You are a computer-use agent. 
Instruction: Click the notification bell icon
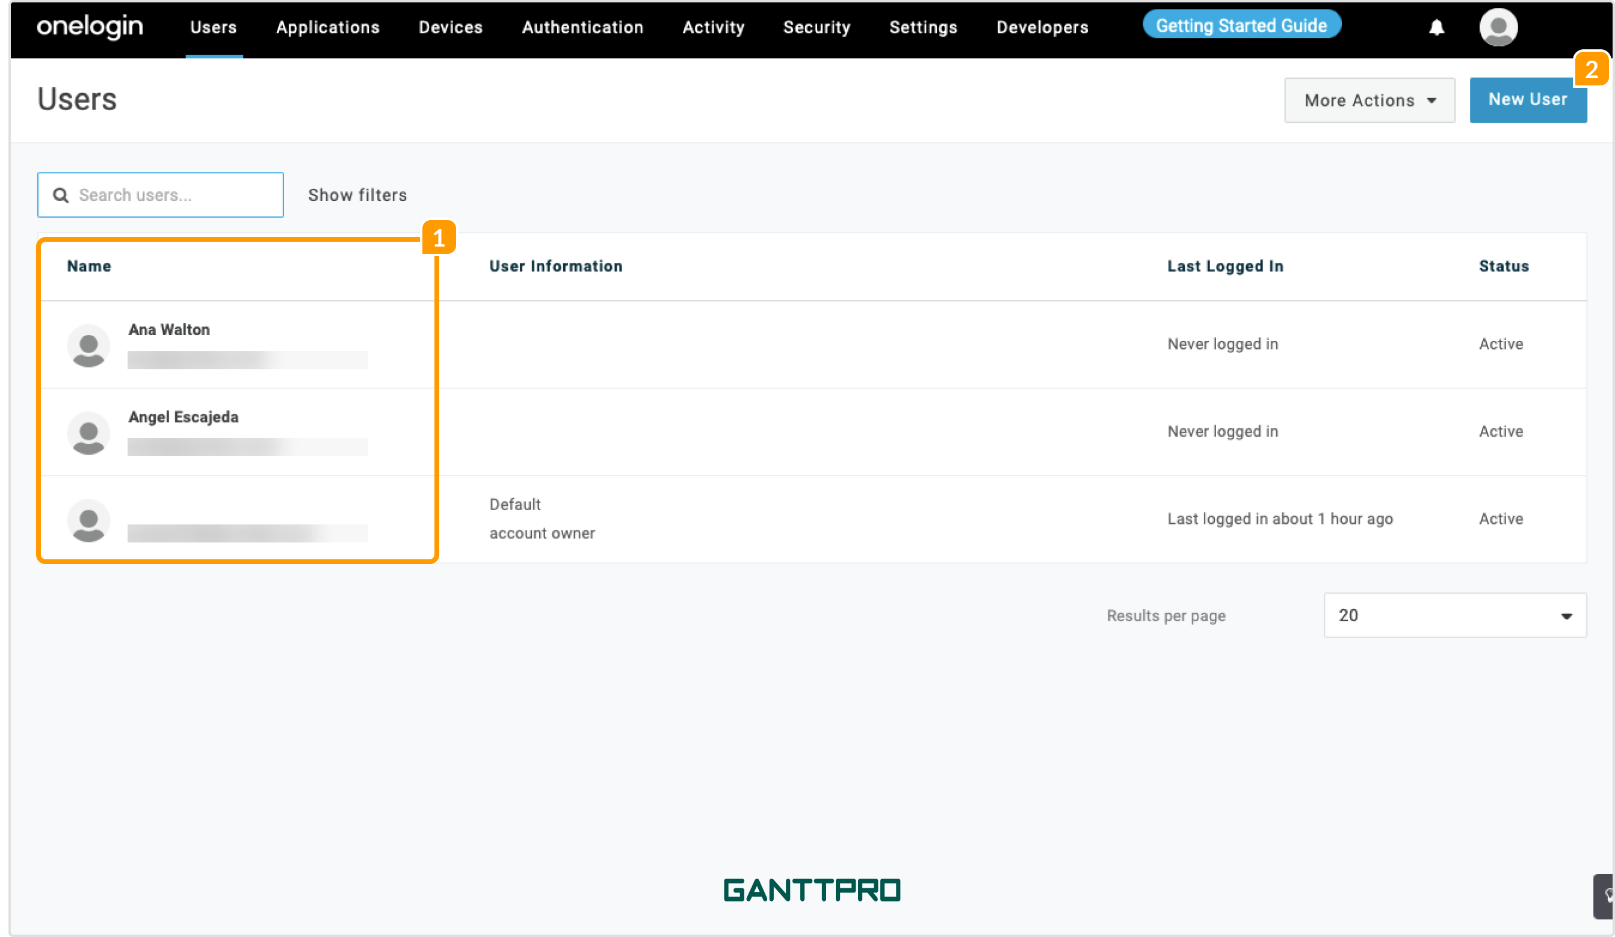pyautogui.click(x=1436, y=28)
